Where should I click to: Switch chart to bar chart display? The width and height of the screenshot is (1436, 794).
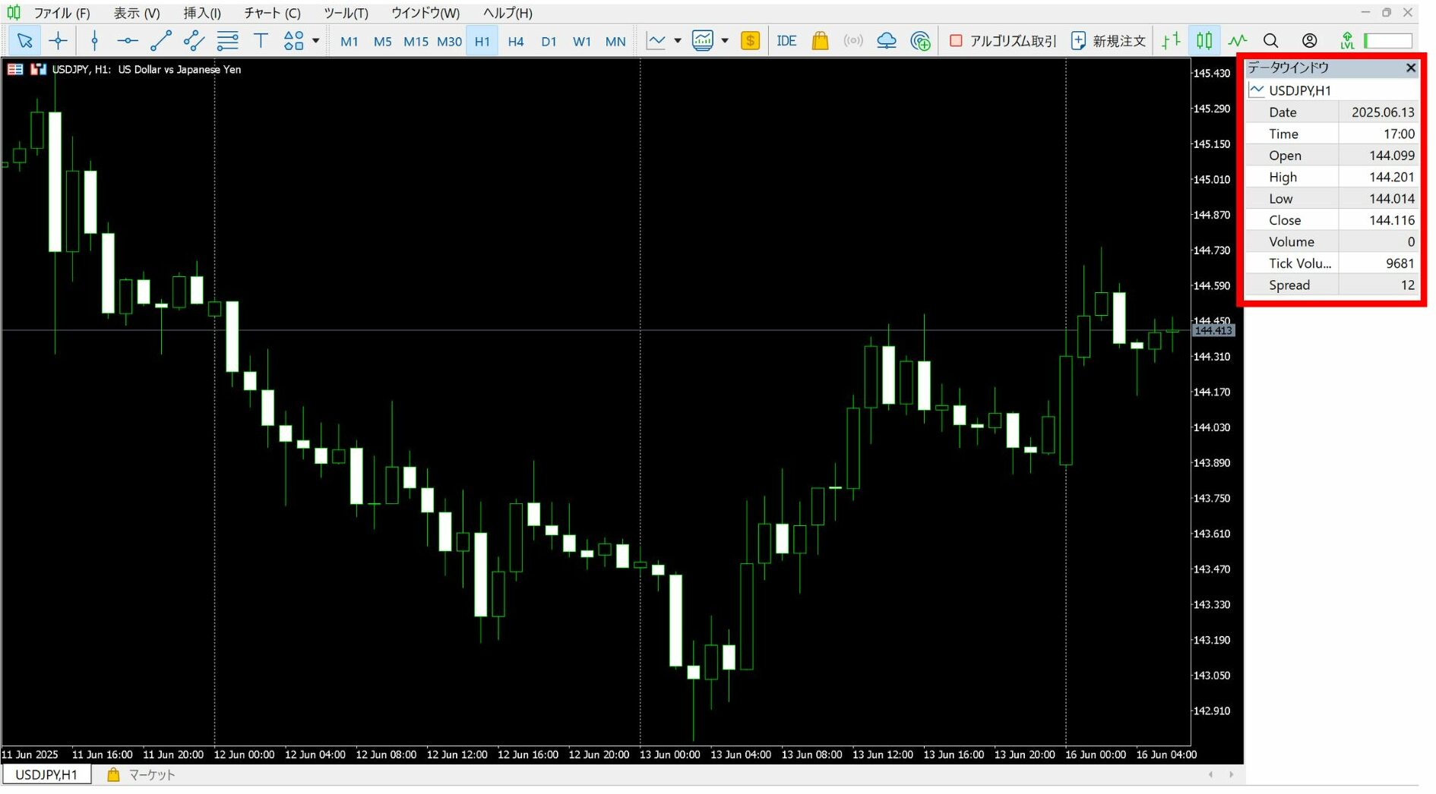pos(1171,41)
